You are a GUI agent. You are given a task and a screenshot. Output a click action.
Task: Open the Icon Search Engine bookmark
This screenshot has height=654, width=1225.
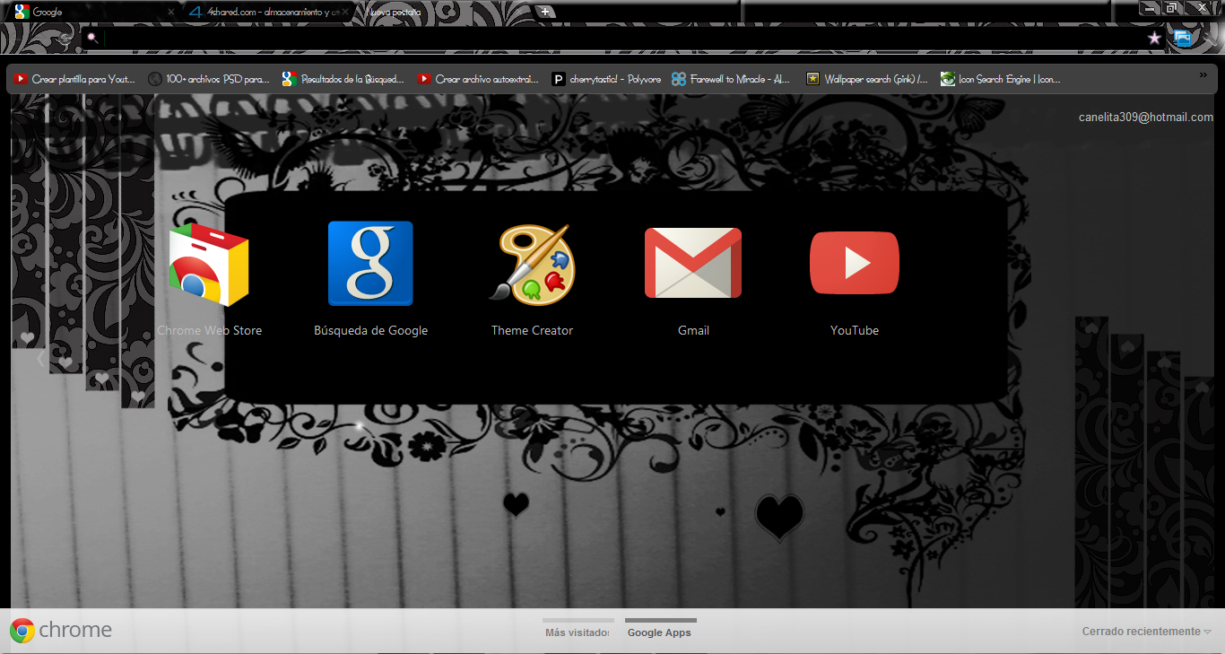pyautogui.click(x=1001, y=79)
